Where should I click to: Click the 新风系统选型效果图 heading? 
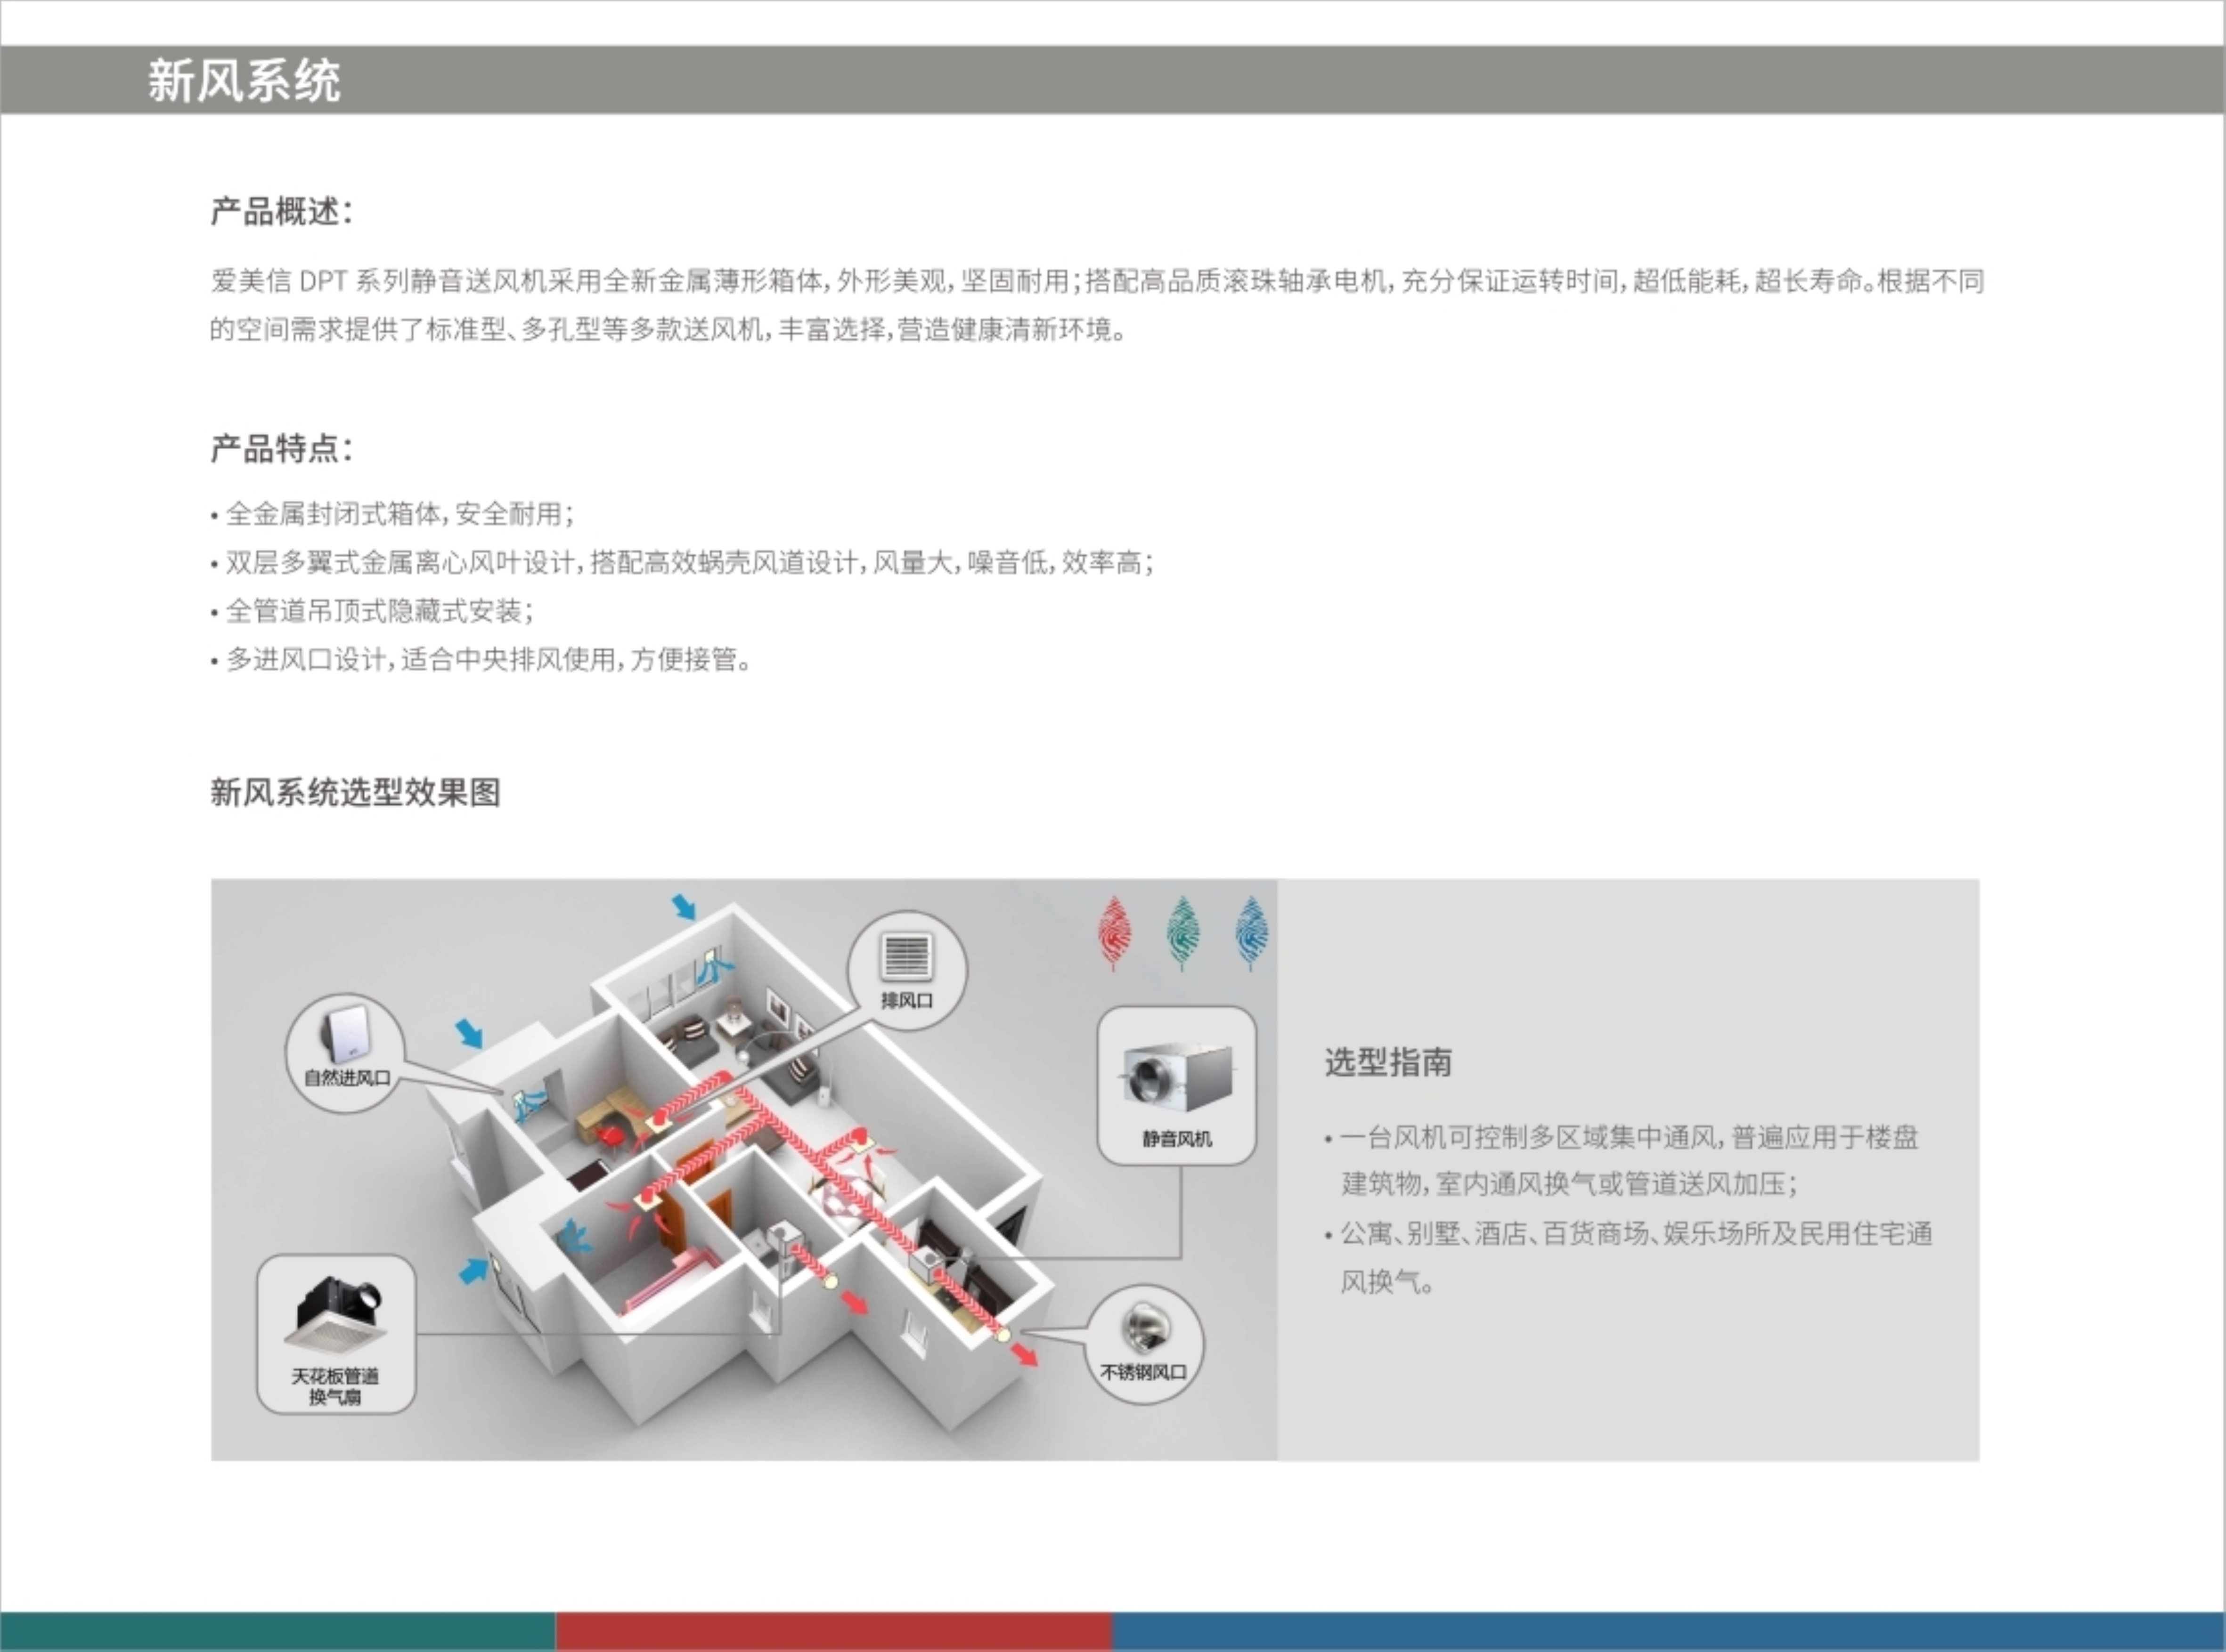click(x=355, y=792)
